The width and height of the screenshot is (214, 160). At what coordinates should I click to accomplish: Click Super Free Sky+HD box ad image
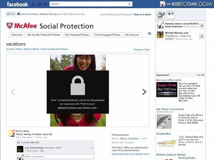coord(167,90)
